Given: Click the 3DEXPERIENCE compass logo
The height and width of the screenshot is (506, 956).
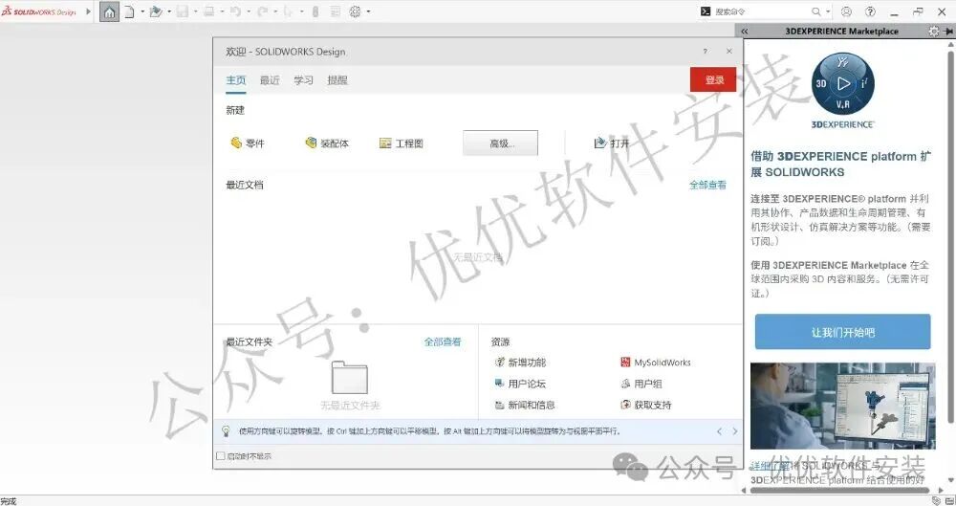Looking at the screenshot, I should coord(842,84).
